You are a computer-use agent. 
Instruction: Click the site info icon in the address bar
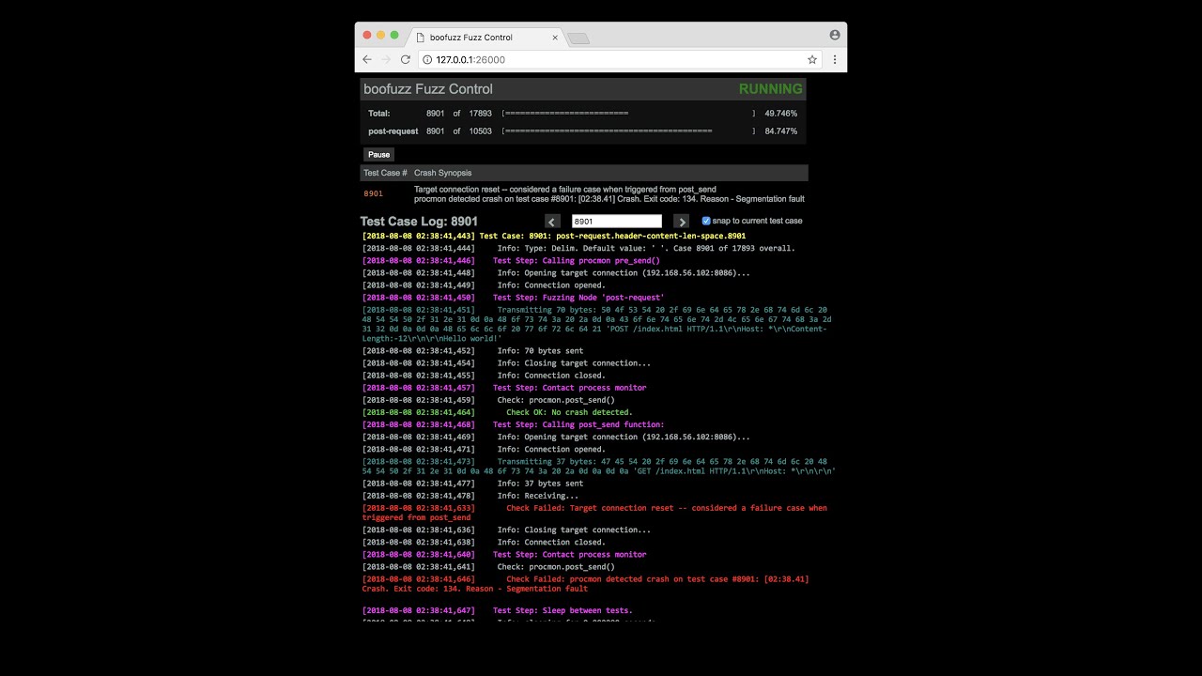point(427,59)
